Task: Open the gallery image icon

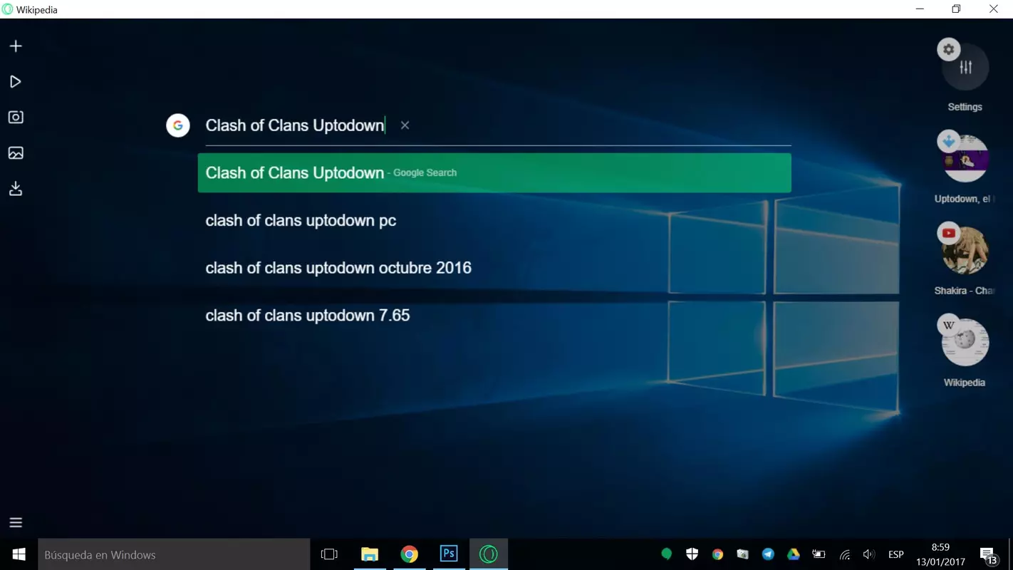Action: tap(16, 153)
